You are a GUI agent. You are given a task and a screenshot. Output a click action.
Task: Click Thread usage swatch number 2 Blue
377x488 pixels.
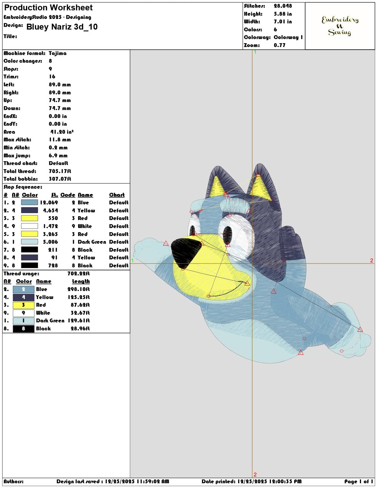coord(24,289)
